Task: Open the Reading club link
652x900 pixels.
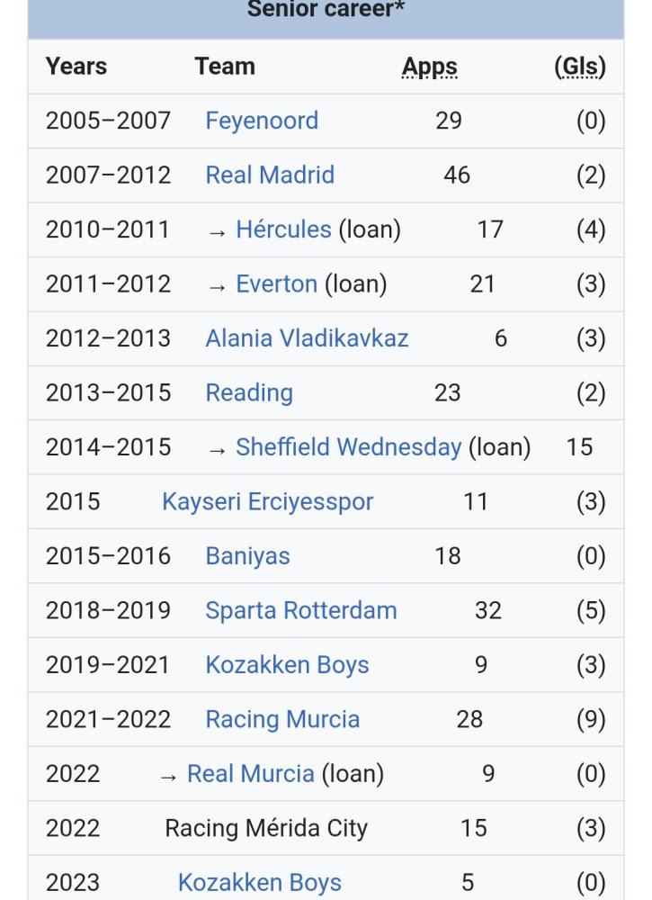Action: click(249, 393)
